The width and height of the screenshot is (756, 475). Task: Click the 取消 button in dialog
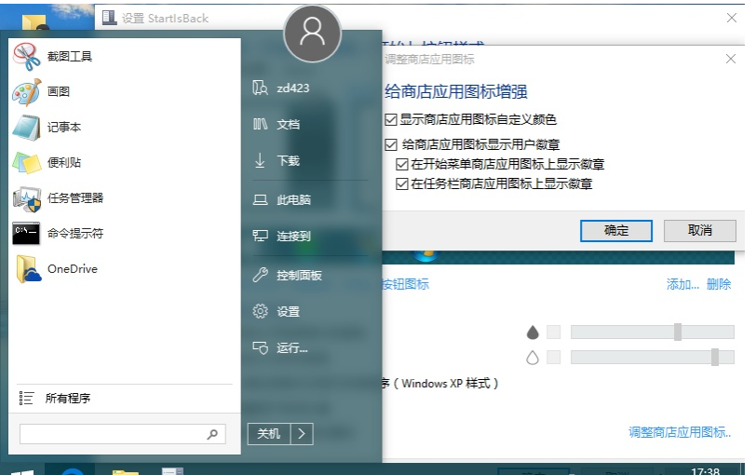pyautogui.click(x=699, y=230)
